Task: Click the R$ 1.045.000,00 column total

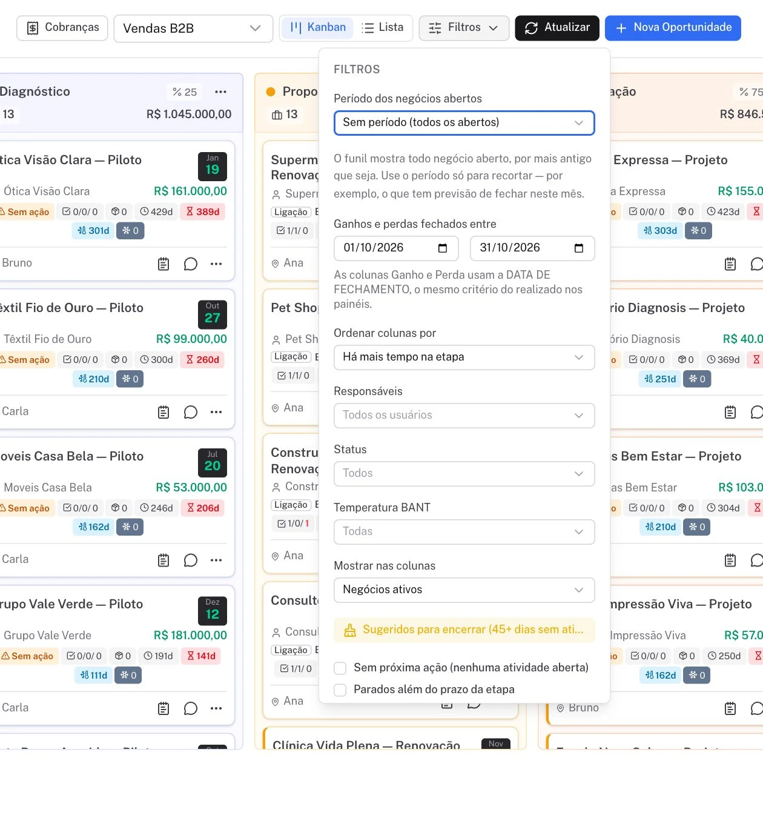Action: coord(189,115)
